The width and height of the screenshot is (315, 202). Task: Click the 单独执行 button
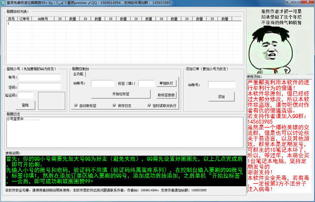pos(166,83)
